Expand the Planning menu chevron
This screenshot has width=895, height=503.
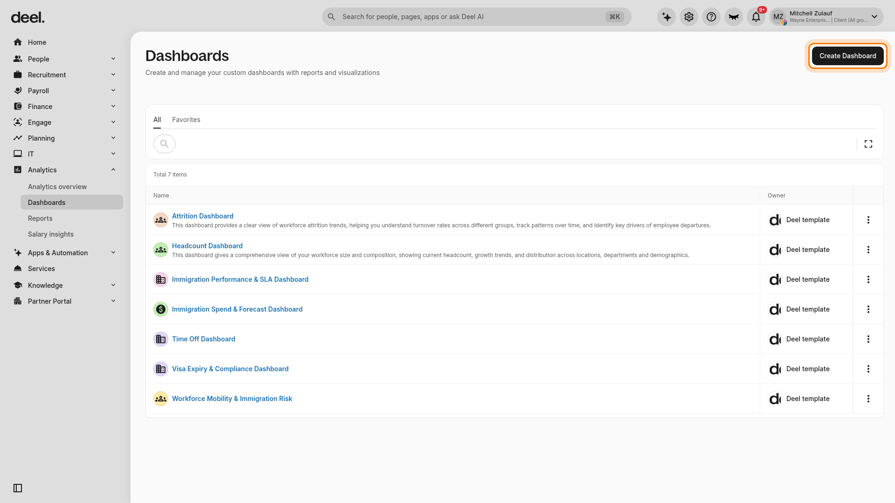click(x=113, y=138)
